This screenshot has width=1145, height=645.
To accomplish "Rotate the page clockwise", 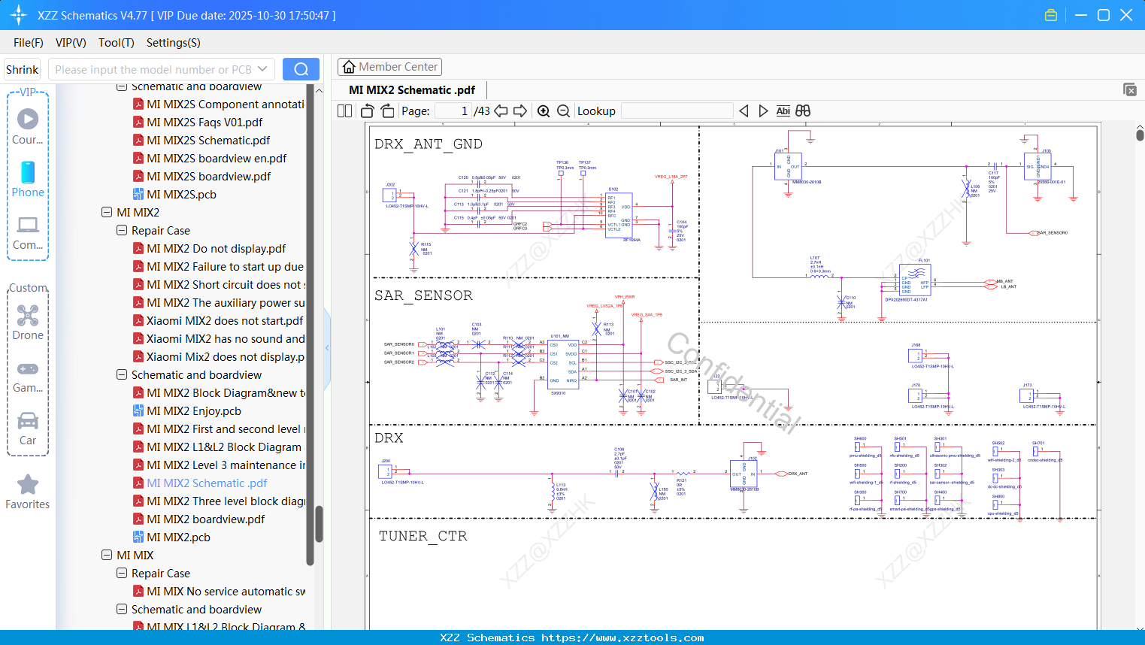I will pos(387,111).
